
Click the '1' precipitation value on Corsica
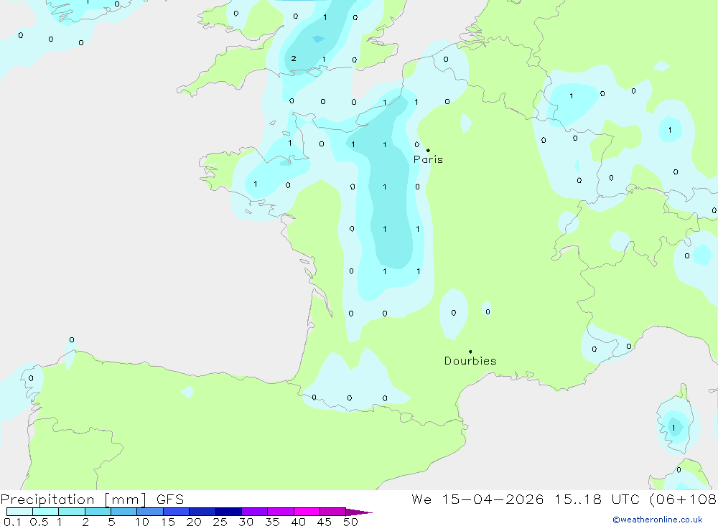(673, 428)
